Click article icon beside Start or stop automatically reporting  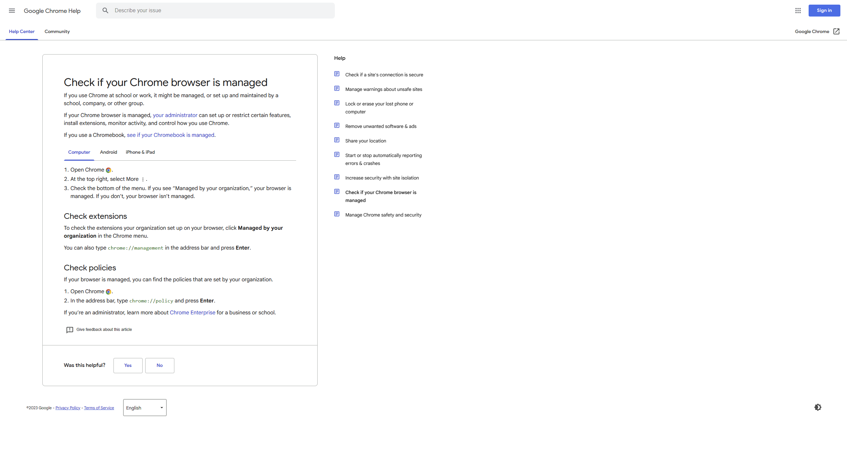(337, 155)
